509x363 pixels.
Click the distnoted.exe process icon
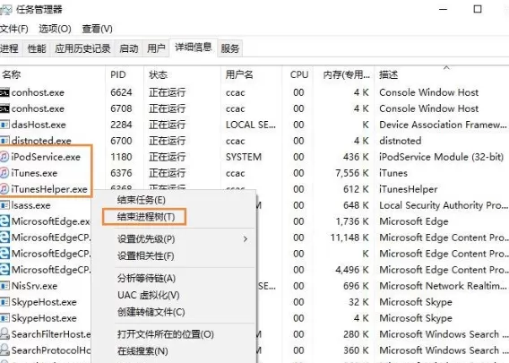click(4, 141)
